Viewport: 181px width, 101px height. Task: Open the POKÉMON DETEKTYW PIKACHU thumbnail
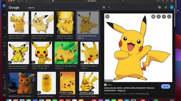pyautogui.click(x=21, y=83)
